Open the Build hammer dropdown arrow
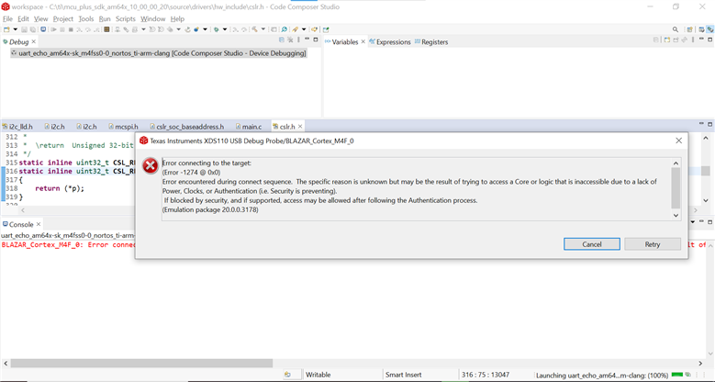 pos(263,29)
